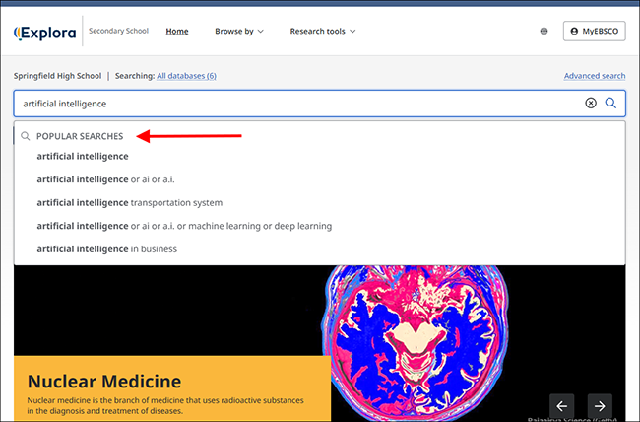Expand the Research tools menu
This screenshot has width=640, height=422.
pos(322,32)
